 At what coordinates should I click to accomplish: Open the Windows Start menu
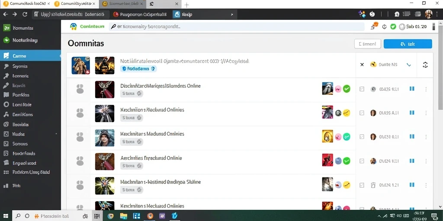point(6,216)
